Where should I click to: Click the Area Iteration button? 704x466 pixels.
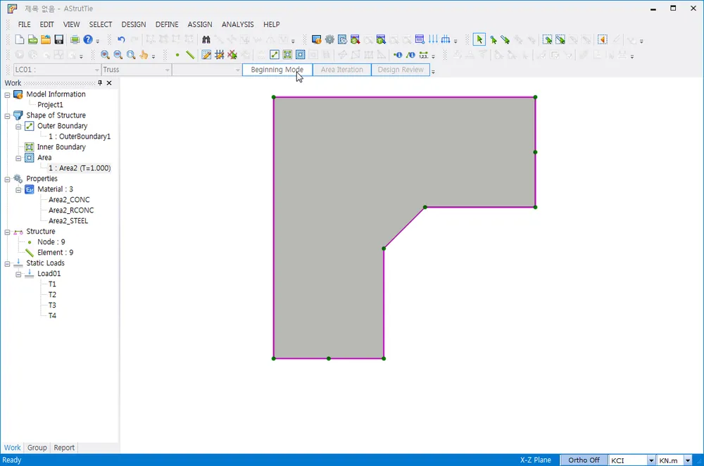(x=341, y=70)
